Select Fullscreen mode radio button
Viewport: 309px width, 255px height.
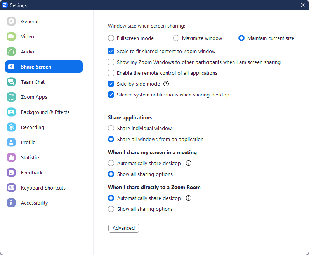(111, 38)
